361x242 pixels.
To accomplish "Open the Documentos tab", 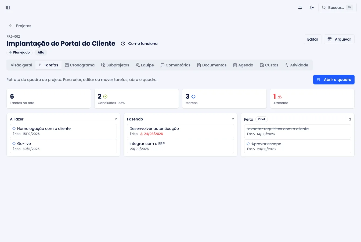I will click(212, 65).
